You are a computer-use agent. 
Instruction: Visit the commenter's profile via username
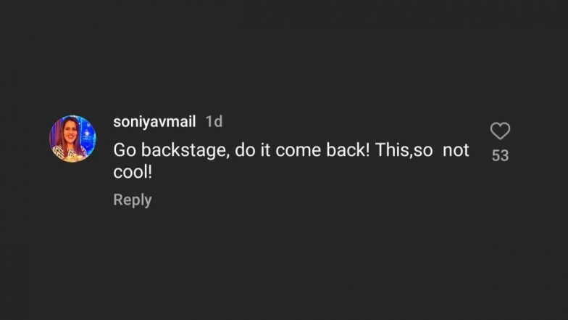pos(154,122)
